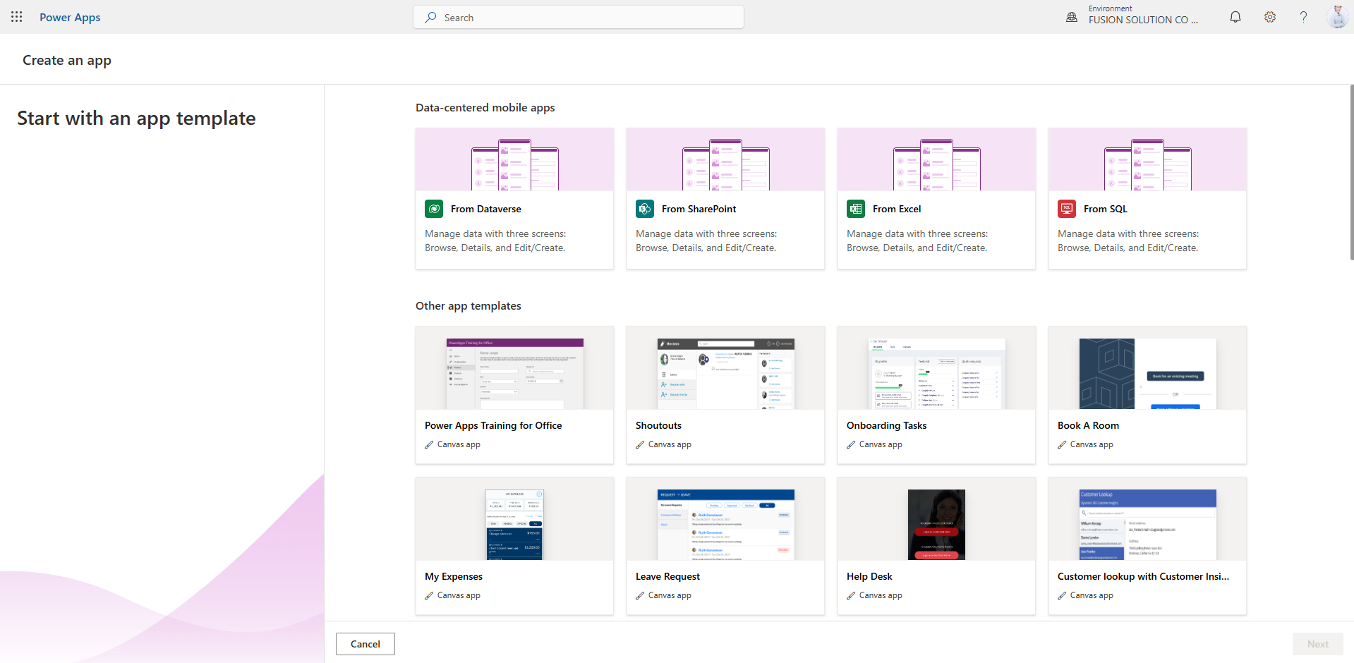Click the SQL red icon

pos(1067,209)
